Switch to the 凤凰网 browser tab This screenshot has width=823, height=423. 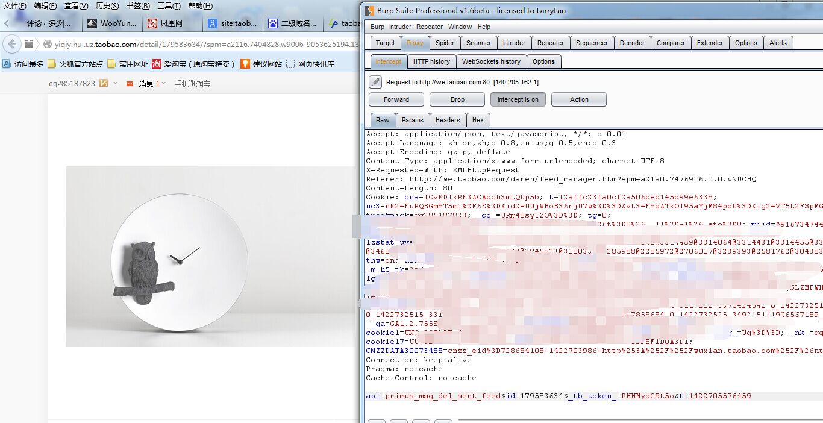pyautogui.click(x=172, y=23)
